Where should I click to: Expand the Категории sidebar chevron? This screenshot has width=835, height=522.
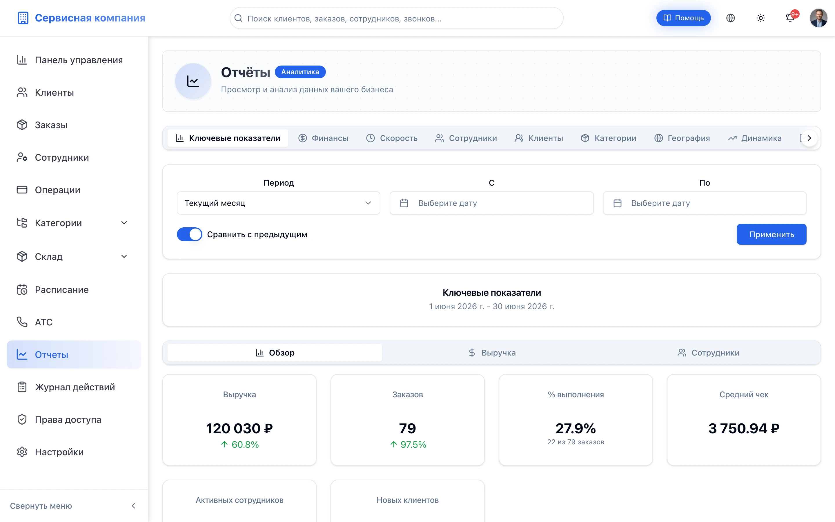[x=124, y=223]
